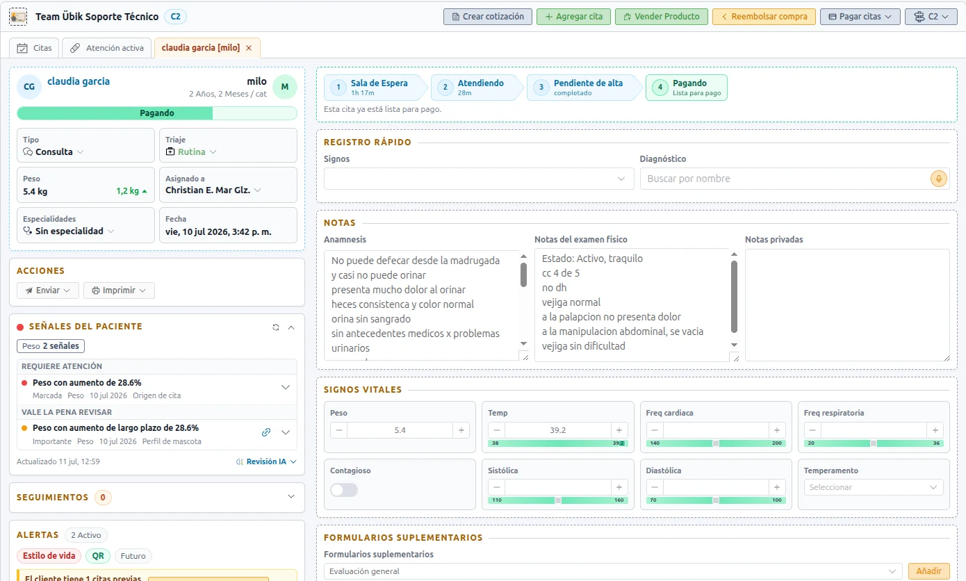Increase Freq cardiaca with plus button
The height and width of the screenshot is (581, 966).
coord(778,430)
